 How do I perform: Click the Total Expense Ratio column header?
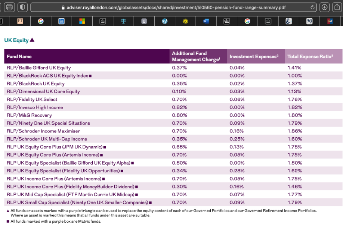(x=310, y=57)
